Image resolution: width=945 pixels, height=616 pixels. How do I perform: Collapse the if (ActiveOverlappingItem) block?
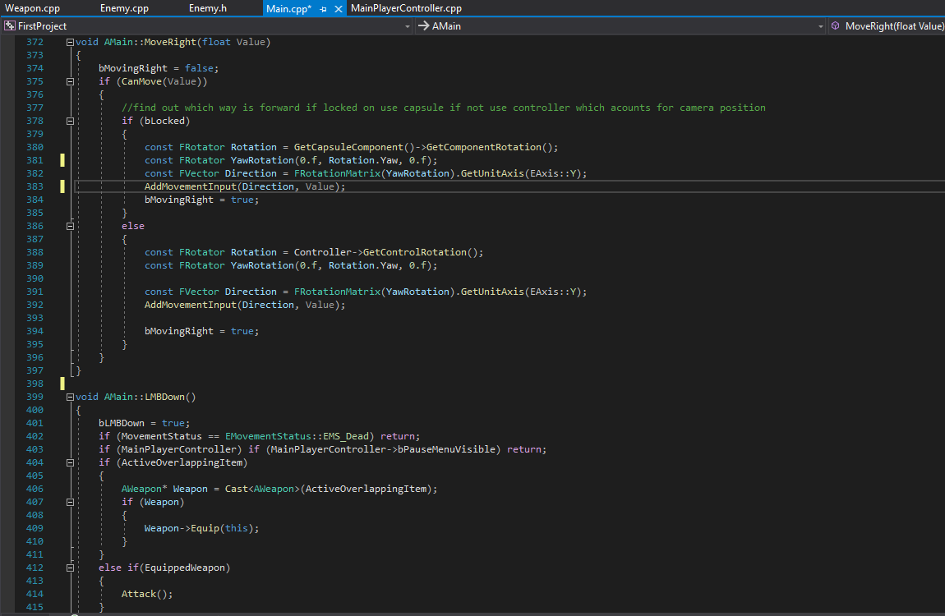click(70, 463)
